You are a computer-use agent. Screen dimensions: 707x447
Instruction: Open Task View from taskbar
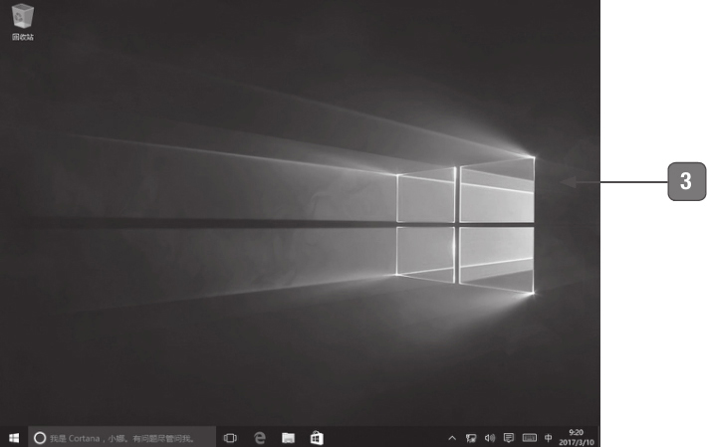tap(230, 437)
